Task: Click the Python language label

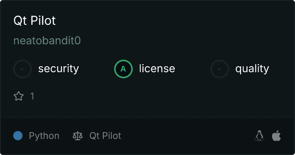Action: coord(44,136)
